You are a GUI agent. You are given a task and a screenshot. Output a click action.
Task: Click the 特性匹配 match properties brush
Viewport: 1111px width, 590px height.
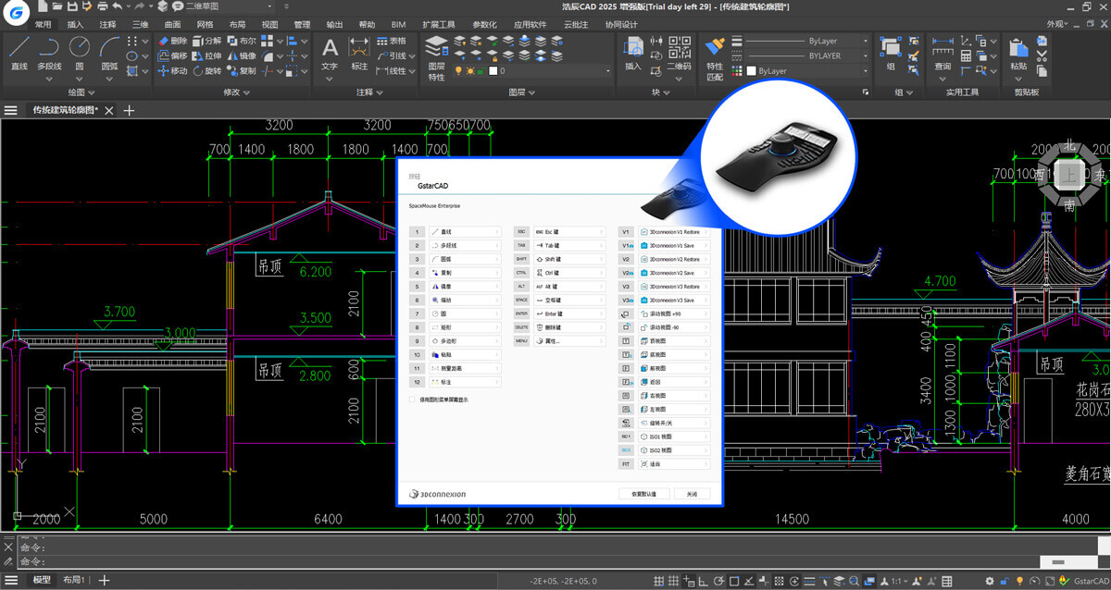714,57
